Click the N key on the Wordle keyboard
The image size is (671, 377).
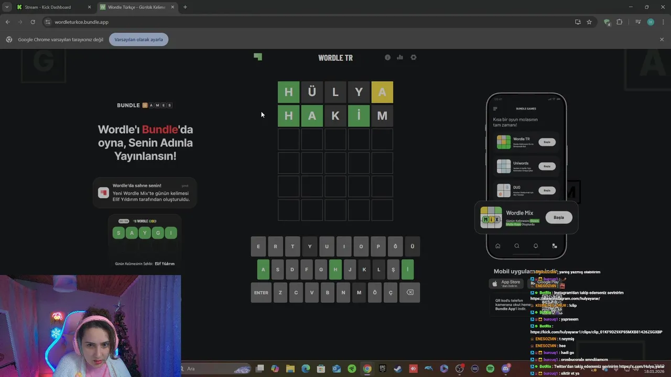343,293
